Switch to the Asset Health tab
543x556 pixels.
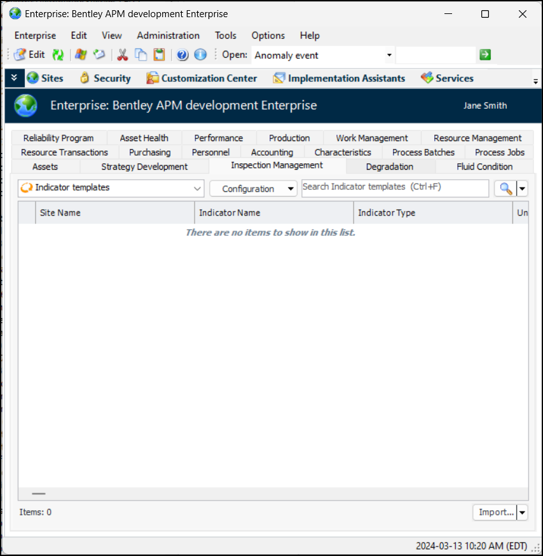tap(144, 138)
